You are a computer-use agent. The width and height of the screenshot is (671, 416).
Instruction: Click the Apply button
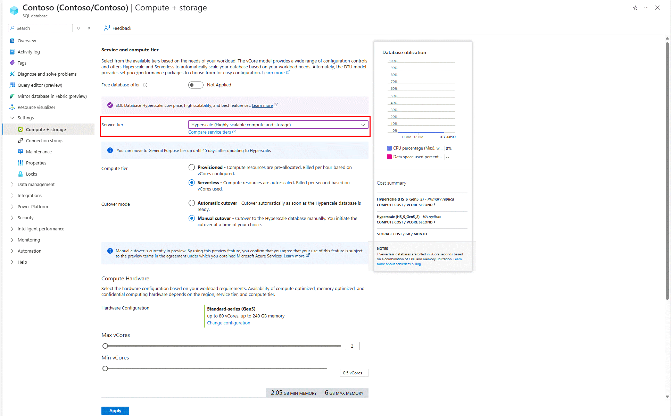click(115, 410)
